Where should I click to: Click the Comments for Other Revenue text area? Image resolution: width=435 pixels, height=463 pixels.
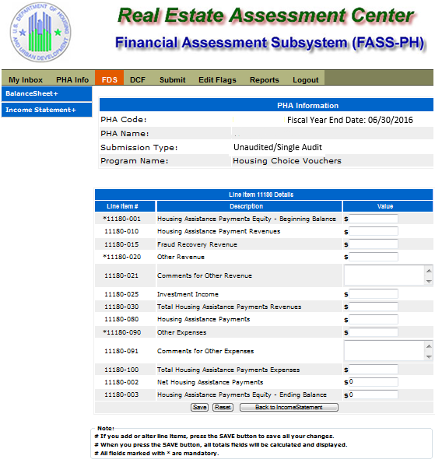pyautogui.click(x=388, y=275)
